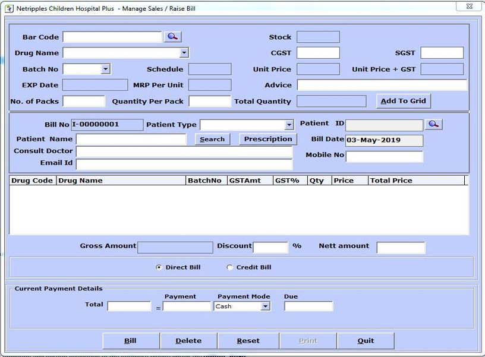
Task: Close the Manage Sales / Raise Bill window
Action: click(469, 6)
